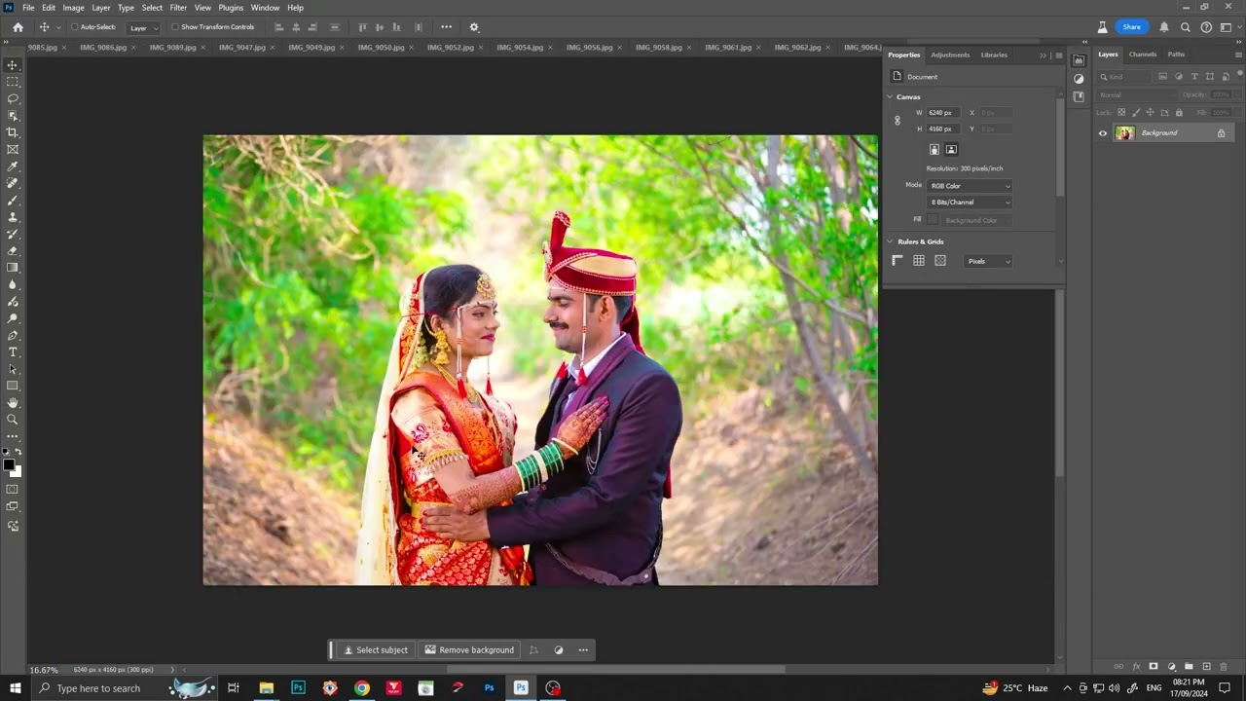Open more options in the options bar
Viewport: 1246px width, 701px height.
pos(446,27)
